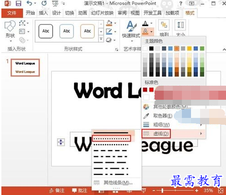Open Format Shape dialog launcher
226x195 pixels.
point(116,49)
